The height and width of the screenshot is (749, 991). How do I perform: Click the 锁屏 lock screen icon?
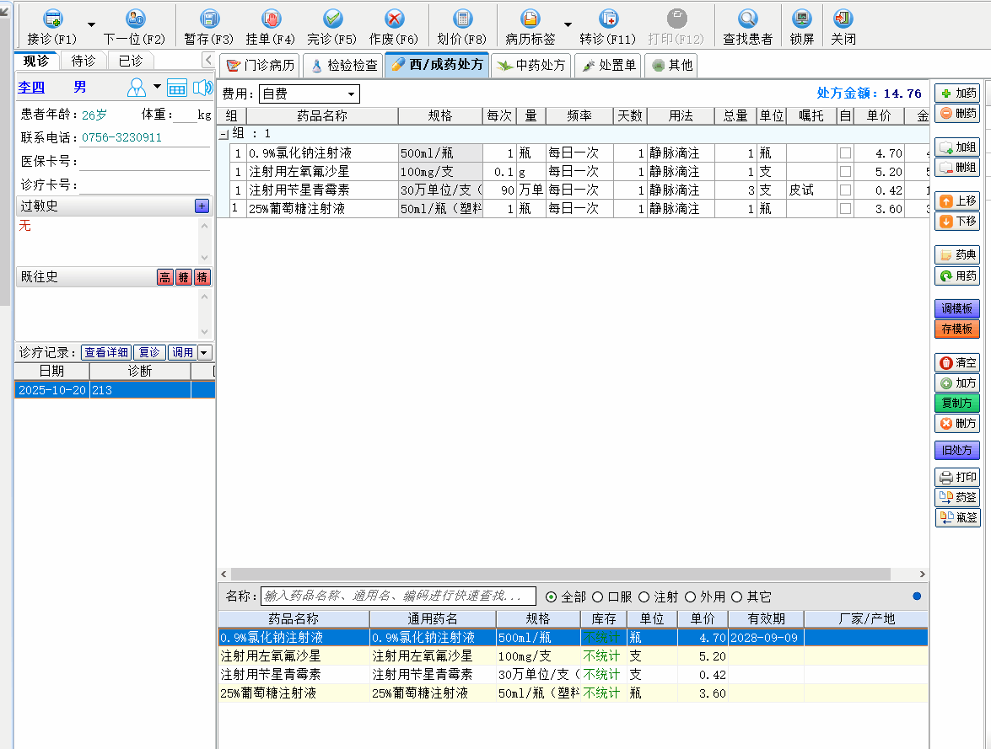[x=802, y=19]
